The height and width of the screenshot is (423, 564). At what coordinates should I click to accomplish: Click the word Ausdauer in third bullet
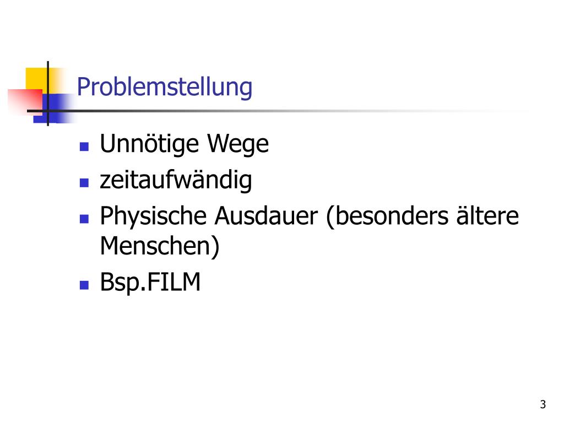pos(266,216)
